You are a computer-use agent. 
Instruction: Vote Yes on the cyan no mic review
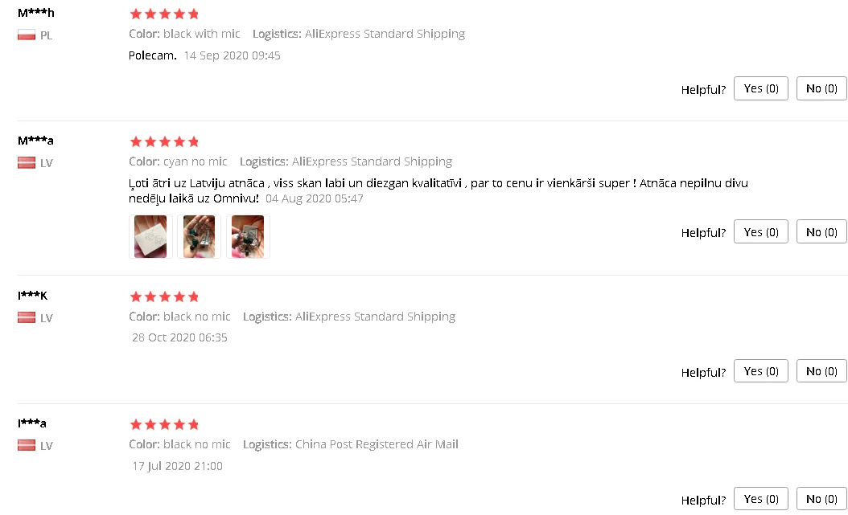click(x=761, y=232)
